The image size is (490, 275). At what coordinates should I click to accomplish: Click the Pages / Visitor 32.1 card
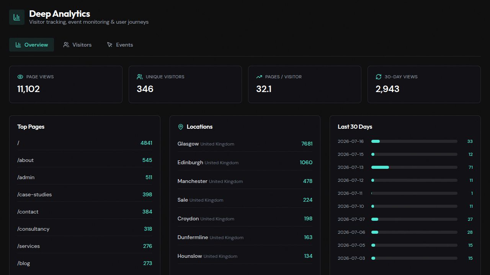(305, 84)
